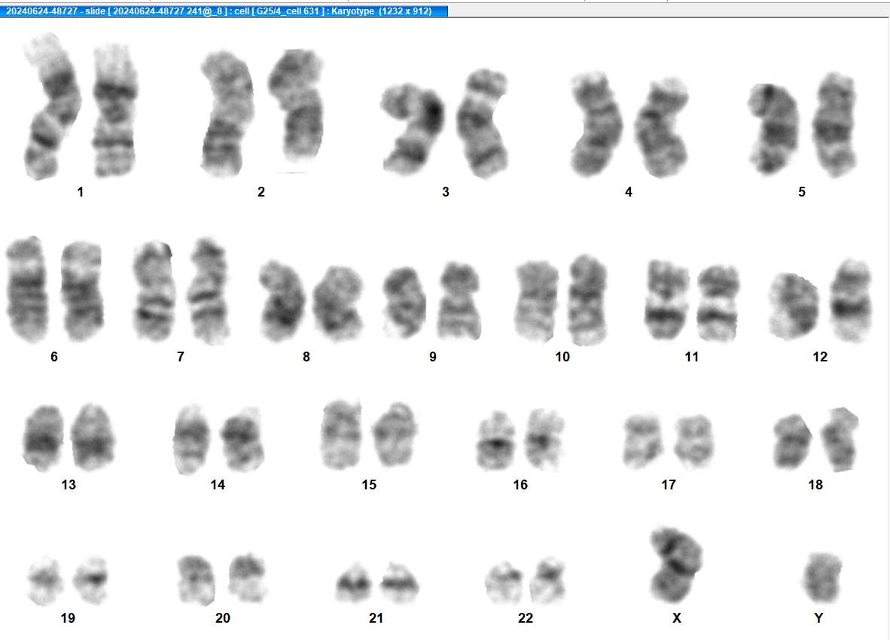The height and width of the screenshot is (640, 890).
Task: Select the right chromosome 4
Action: pyautogui.click(x=661, y=128)
